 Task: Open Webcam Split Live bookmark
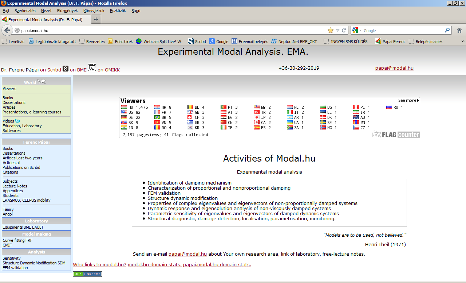click(x=160, y=42)
